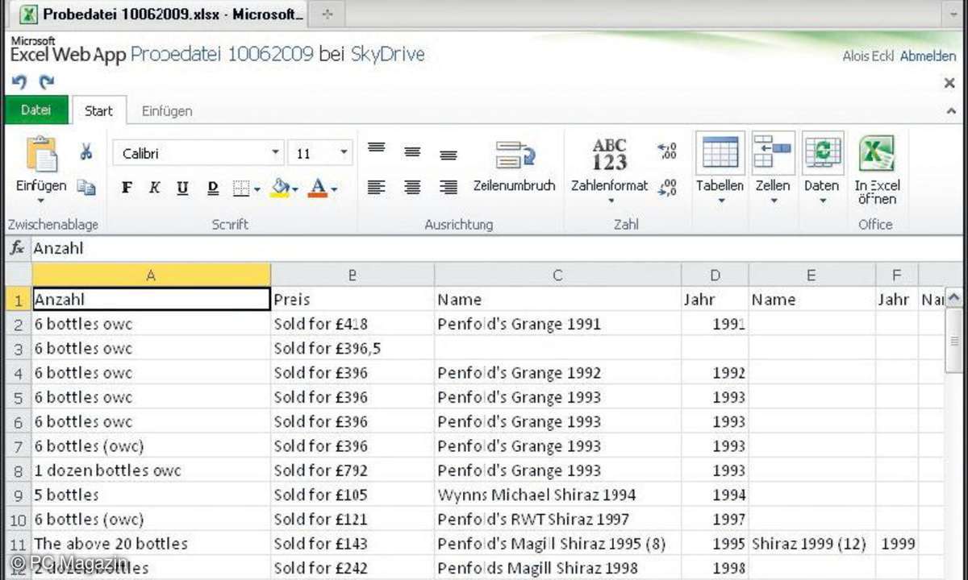Open the Zahlenformat ABC 123 dropdown
This screenshot has height=580, width=968.
(x=610, y=169)
